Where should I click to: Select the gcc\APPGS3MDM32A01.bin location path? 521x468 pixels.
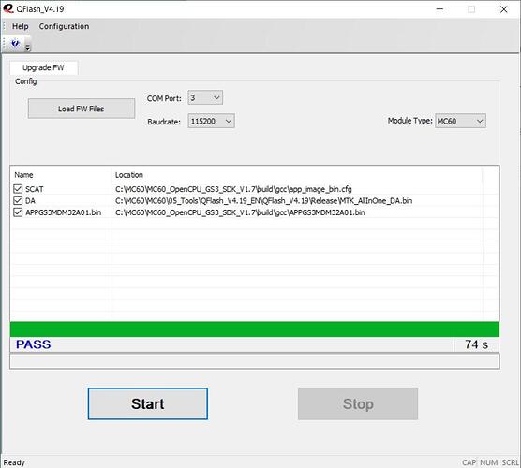click(x=240, y=212)
